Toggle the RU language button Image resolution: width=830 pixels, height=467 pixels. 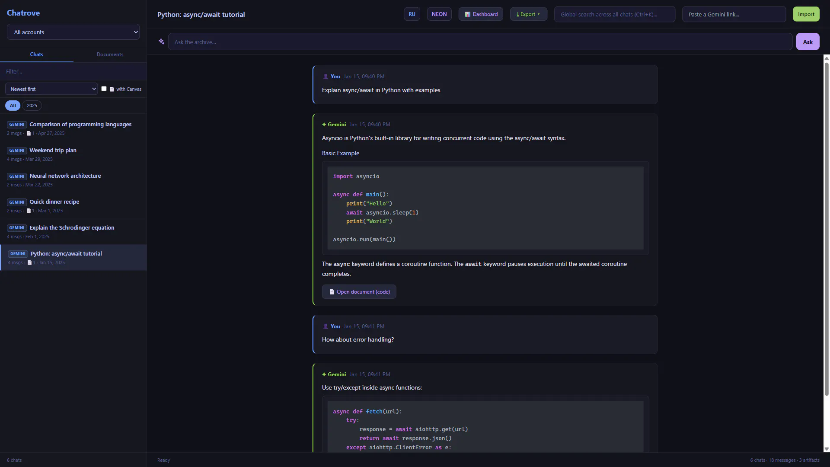412,14
